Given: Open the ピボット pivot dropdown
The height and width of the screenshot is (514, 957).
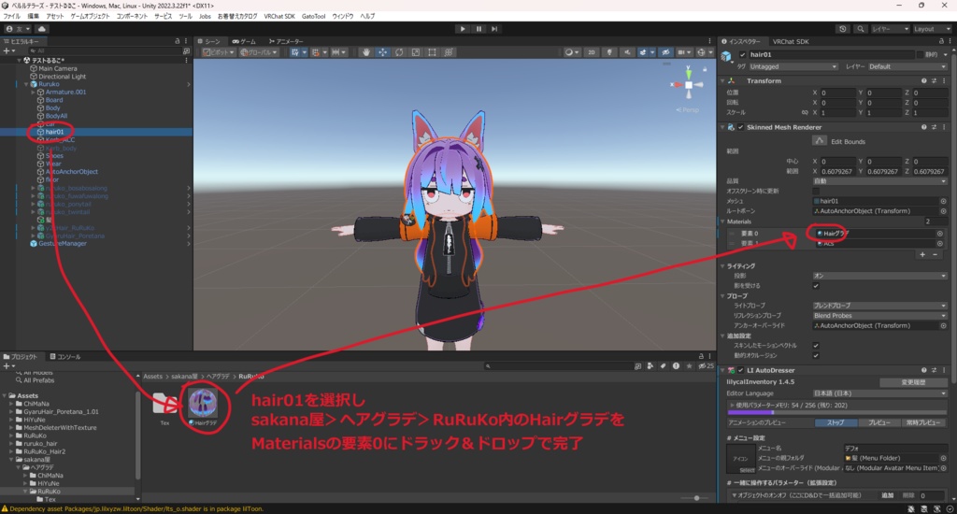Looking at the screenshot, I should coord(219,52).
